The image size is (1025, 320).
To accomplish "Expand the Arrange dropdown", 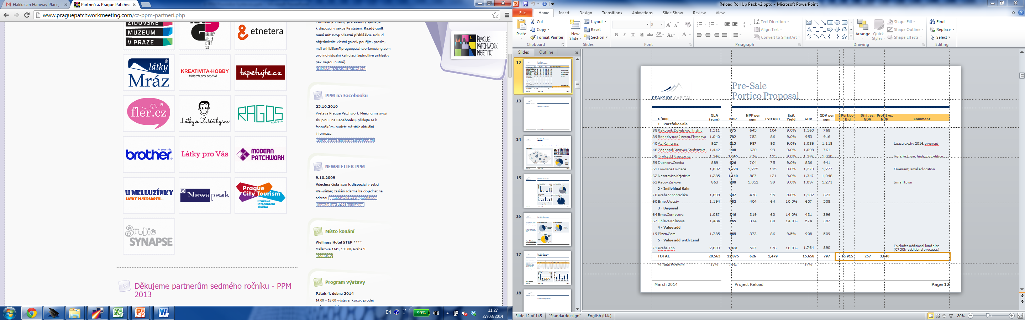I will click(863, 30).
